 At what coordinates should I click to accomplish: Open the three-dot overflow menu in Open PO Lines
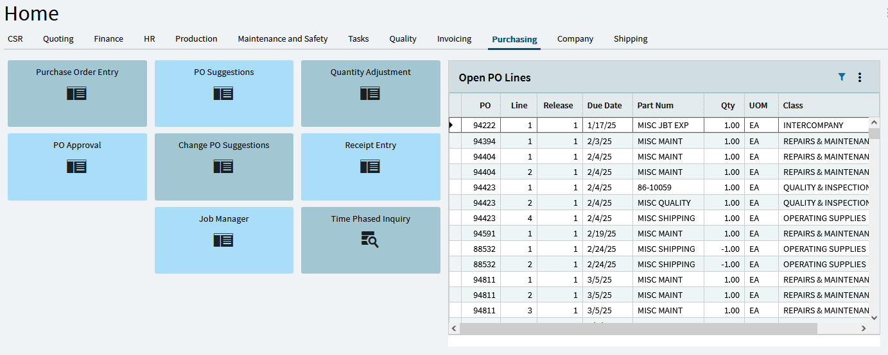click(860, 78)
